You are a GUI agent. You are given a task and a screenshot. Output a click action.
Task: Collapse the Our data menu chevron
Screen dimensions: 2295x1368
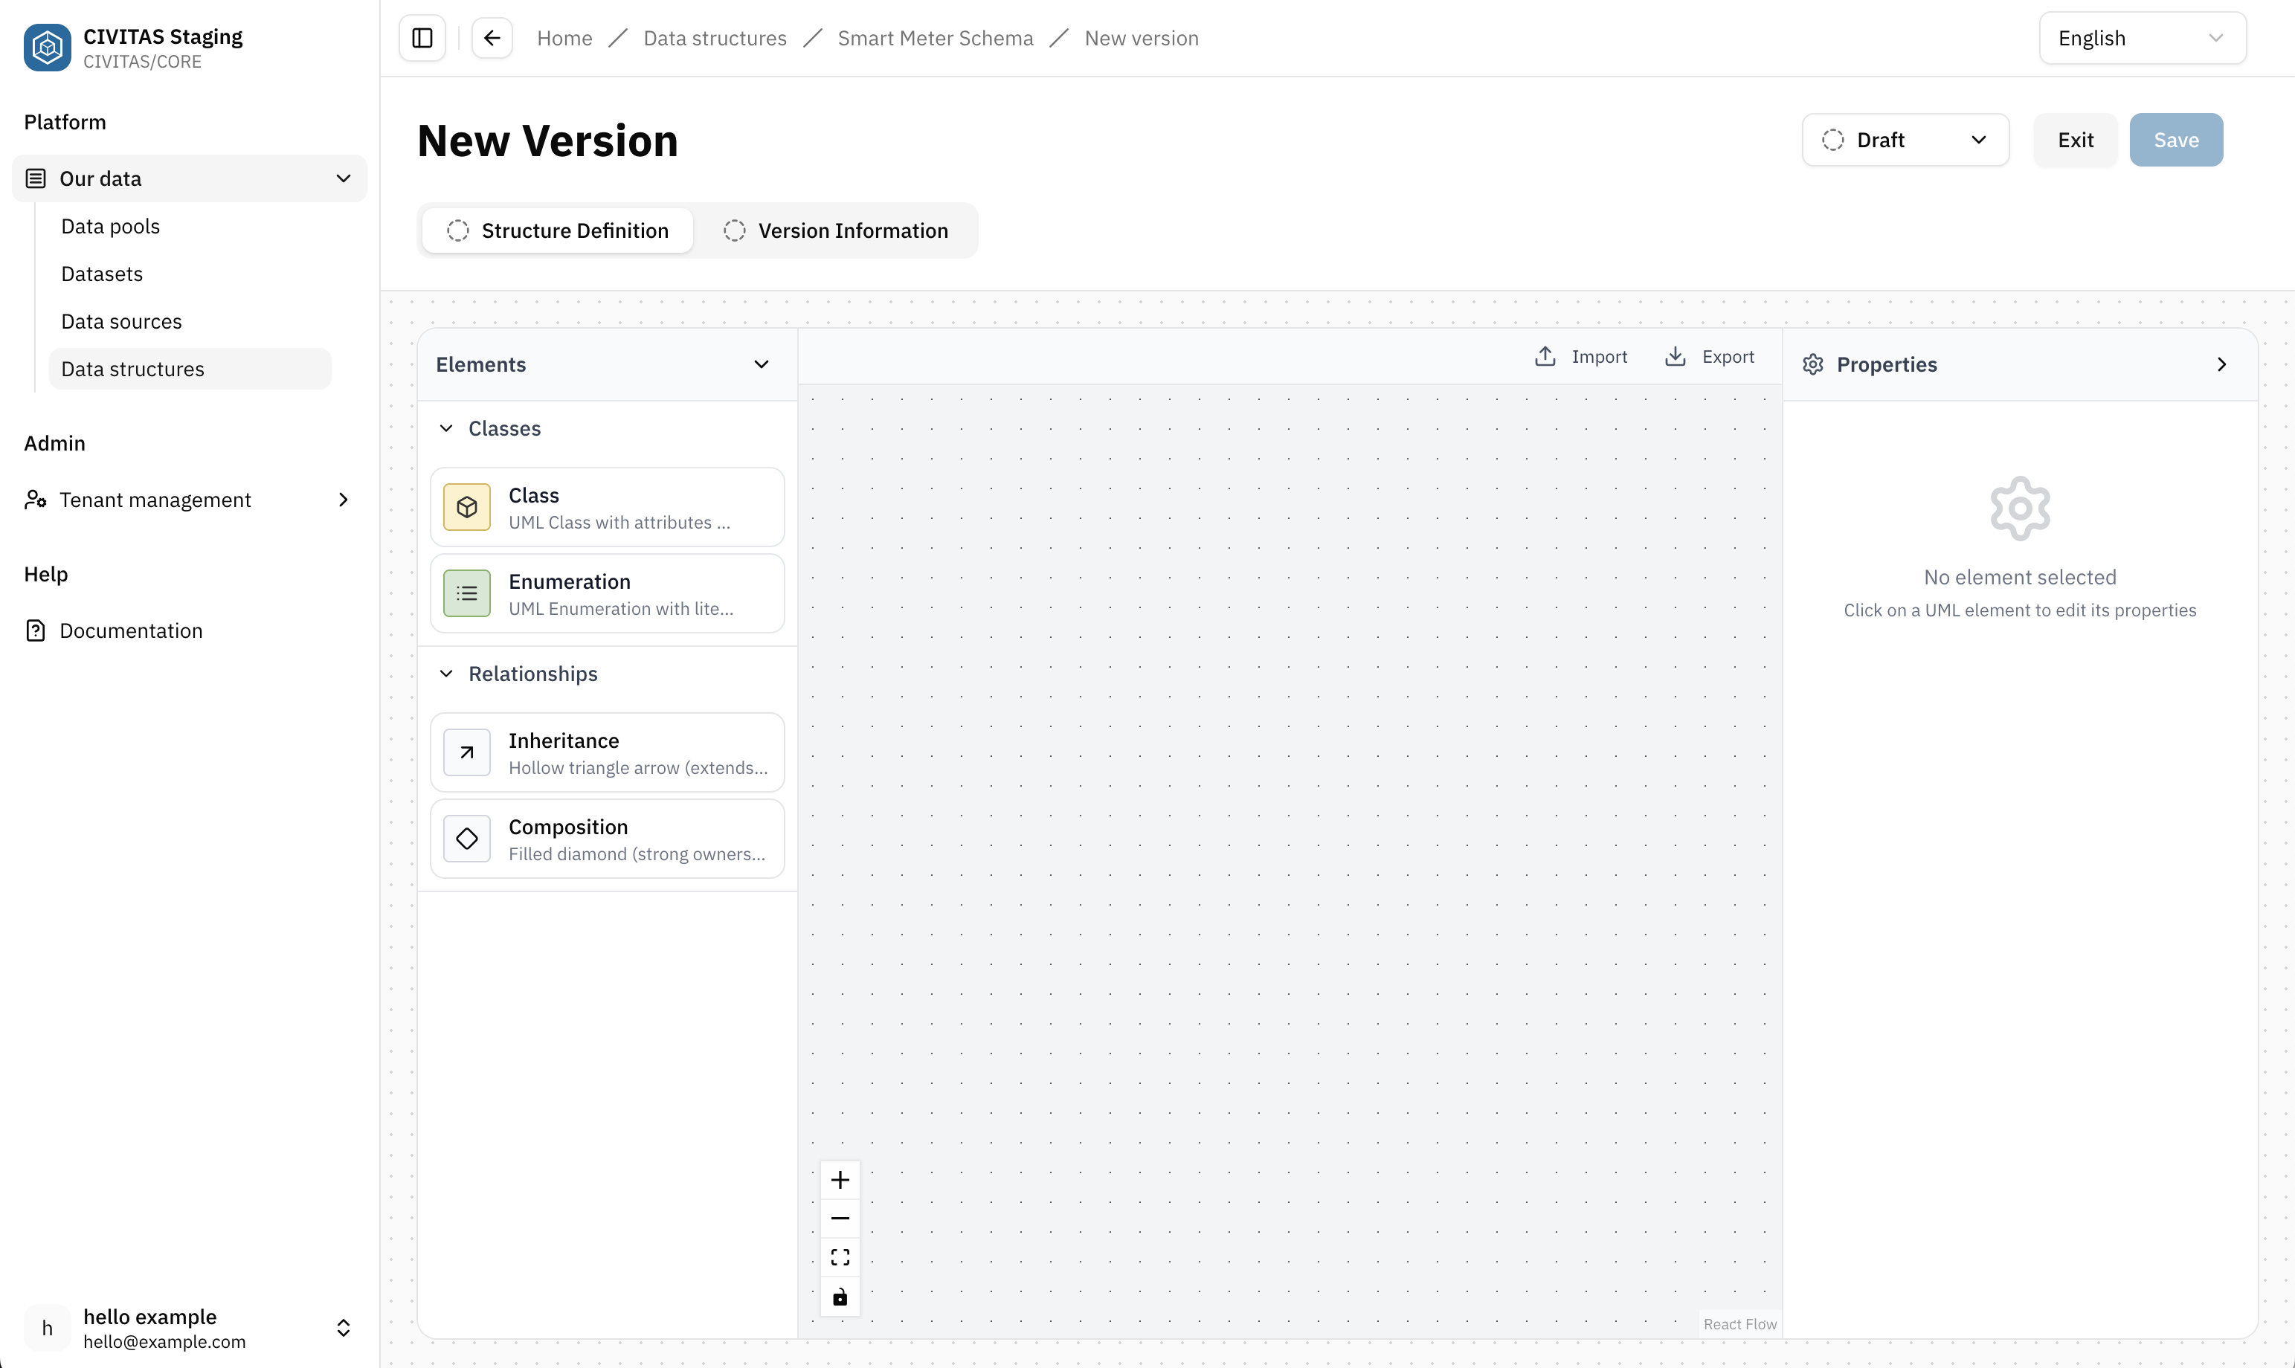[343, 178]
